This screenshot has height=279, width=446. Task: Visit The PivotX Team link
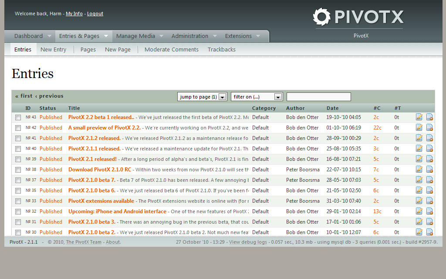coord(83,242)
